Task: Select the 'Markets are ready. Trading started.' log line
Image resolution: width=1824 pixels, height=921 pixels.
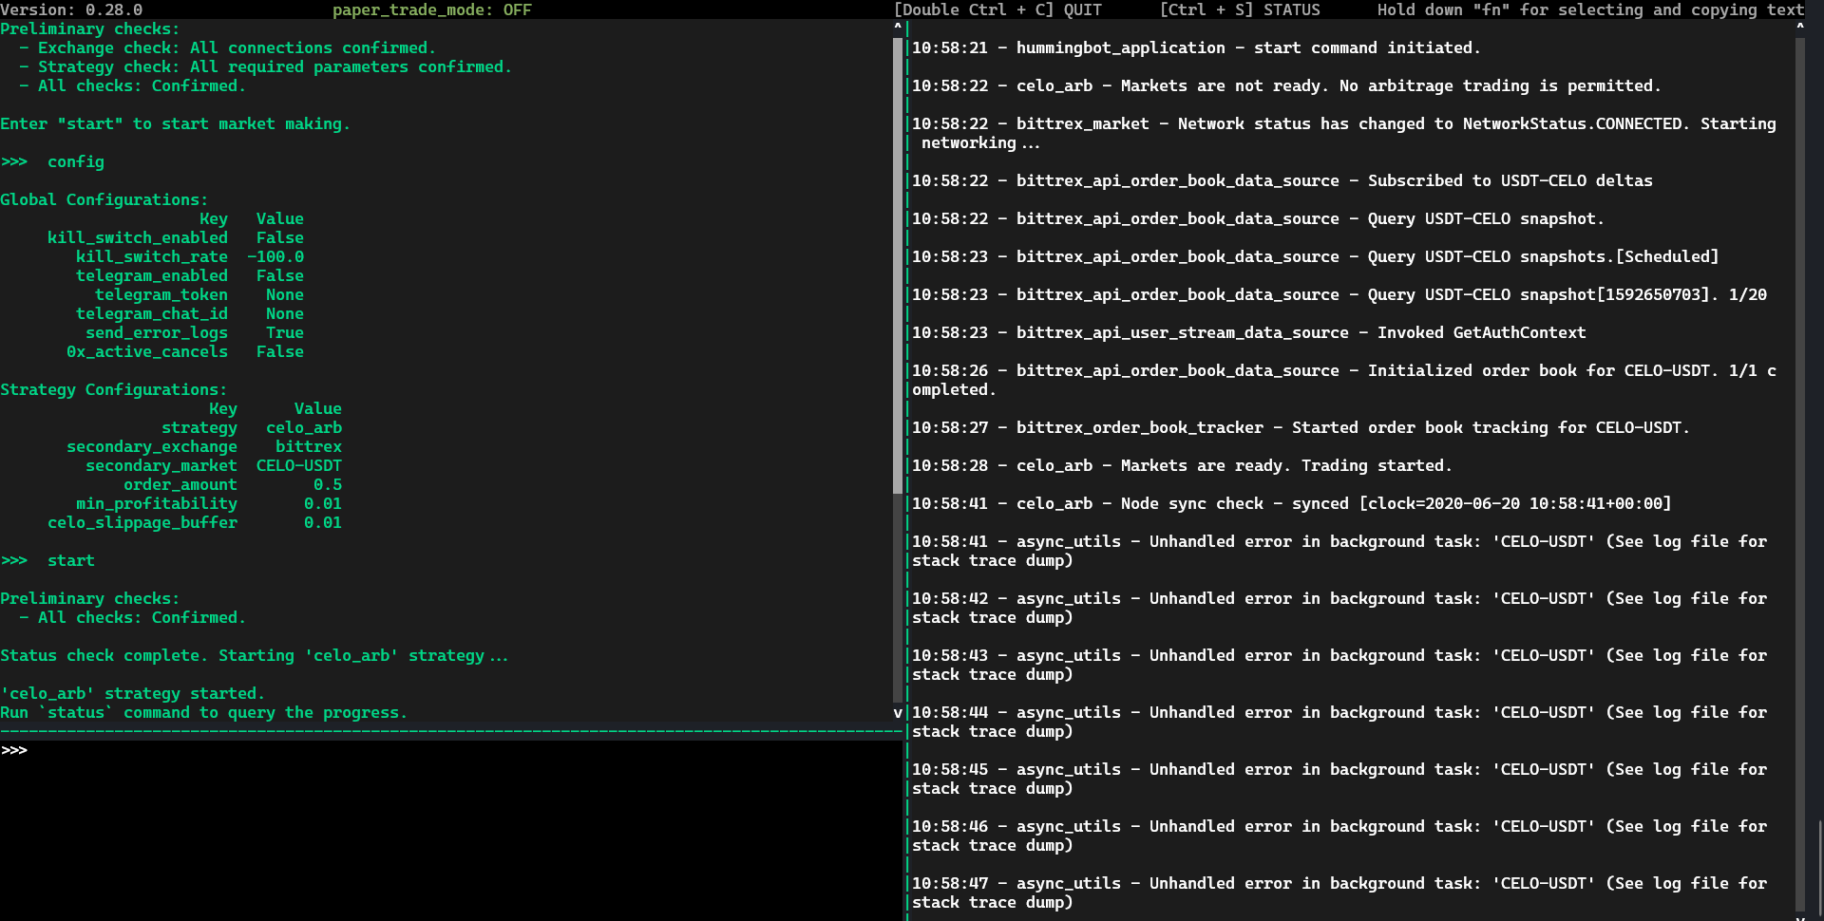Action: 1182,465
